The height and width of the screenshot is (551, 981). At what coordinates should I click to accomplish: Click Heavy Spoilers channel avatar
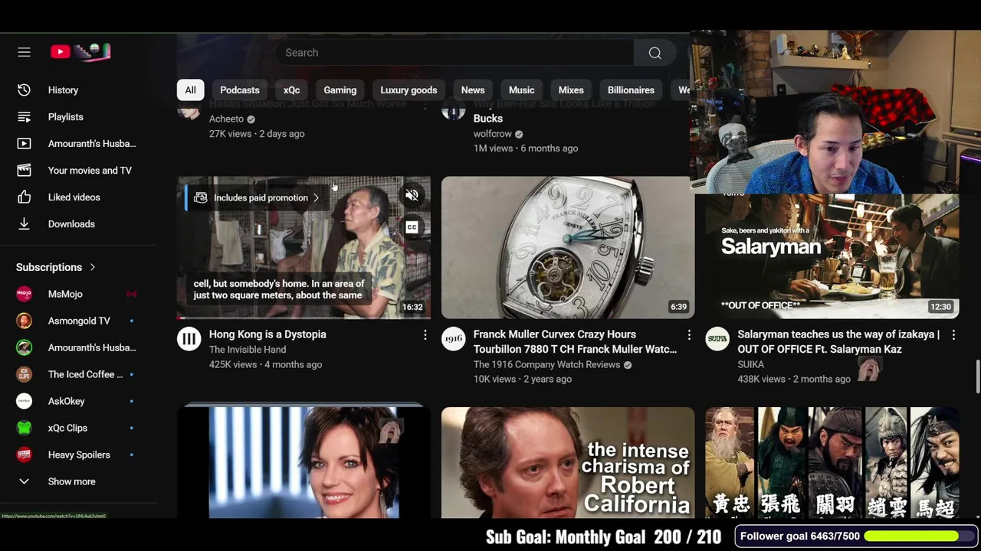pyautogui.click(x=24, y=455)
